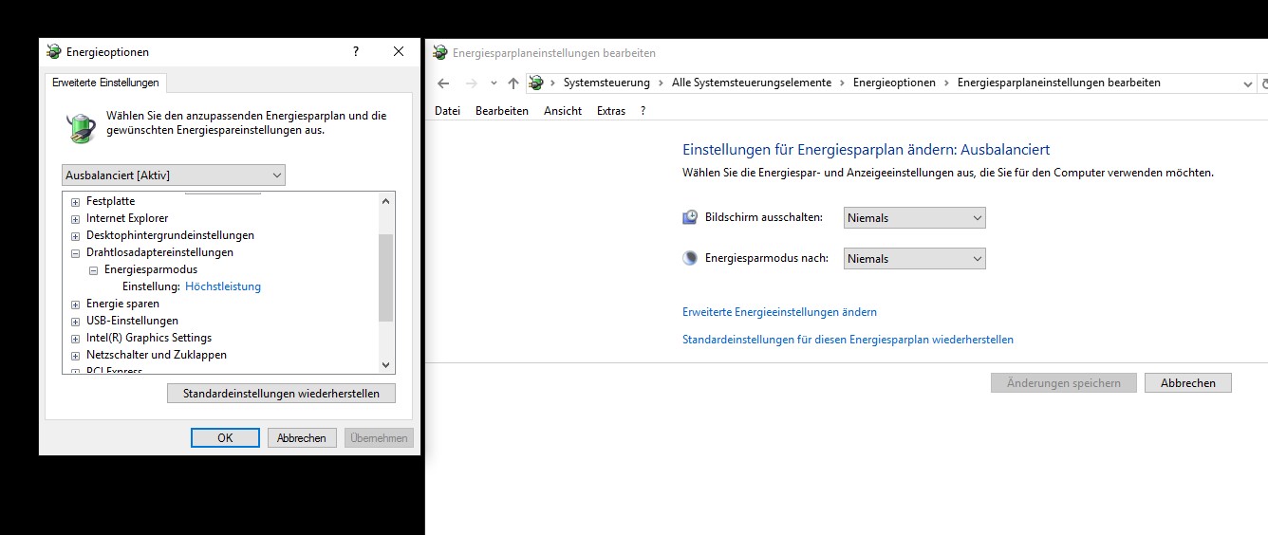
Task: Click the tree scrollbar up arrow
Action: point(385,201)
